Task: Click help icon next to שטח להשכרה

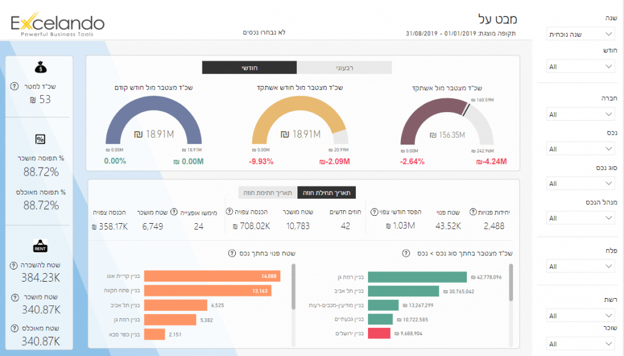Action: coord(14,266)
